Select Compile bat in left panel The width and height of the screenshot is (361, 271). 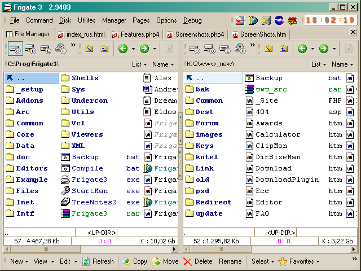[100, 168]
